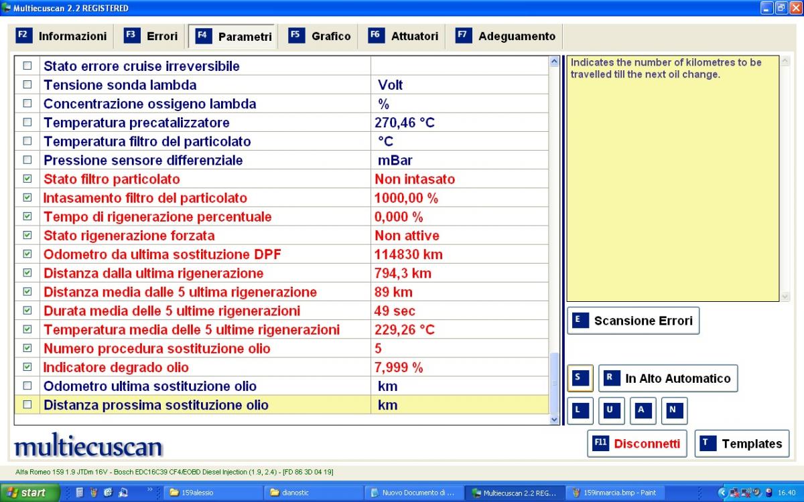Select the F4 Parametri tab
Image resolution: width=804 pixels, height=502 pixels.
(233, 36)
